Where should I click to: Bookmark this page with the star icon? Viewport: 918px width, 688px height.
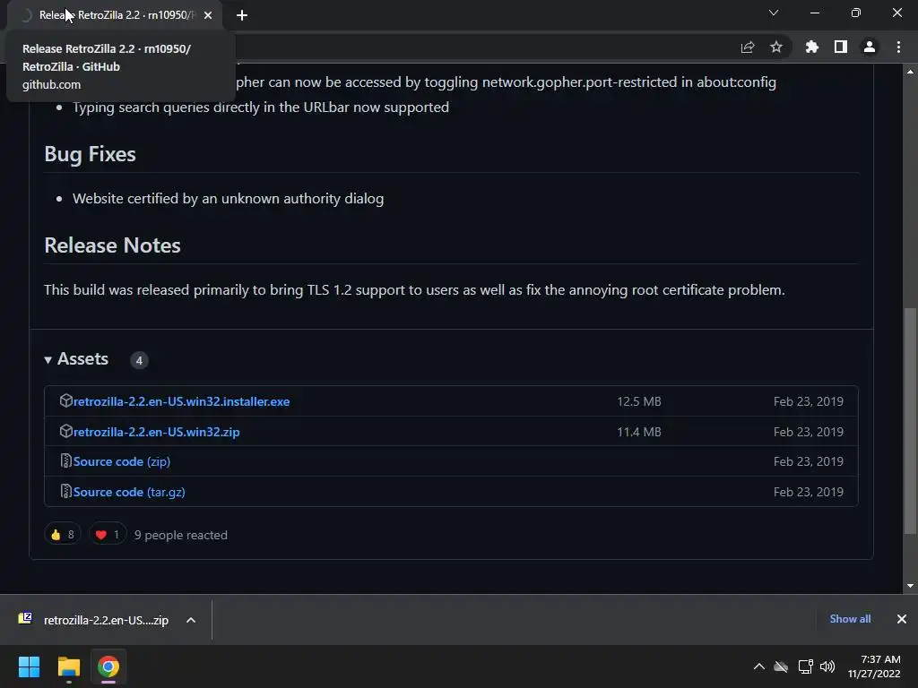[x=776, y=47]
